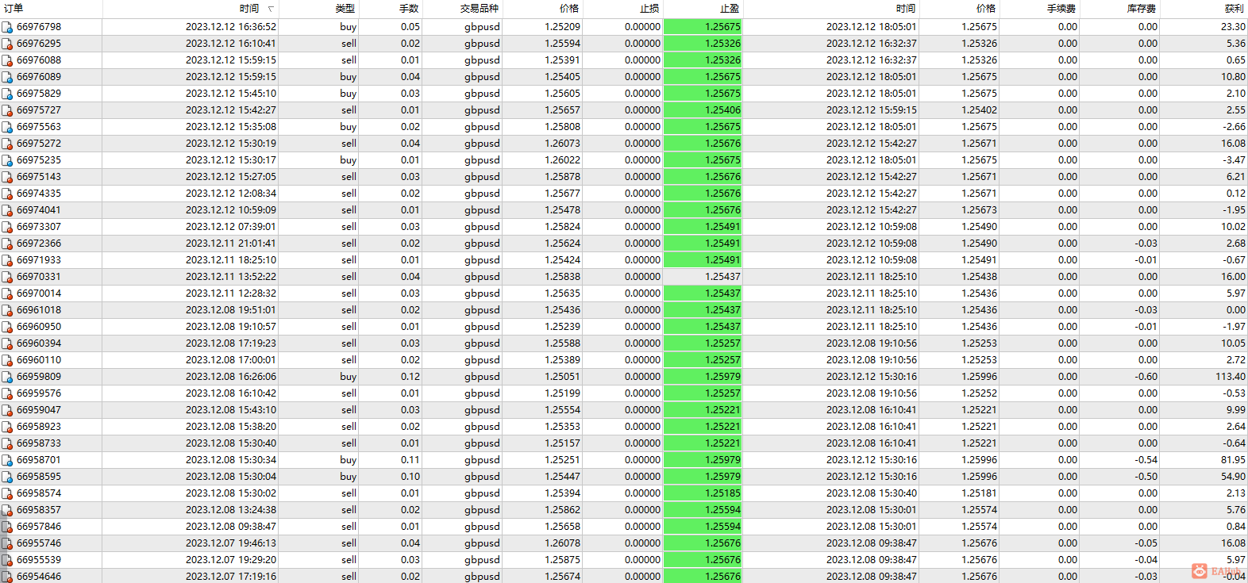Select swap value -0.60
Screen dimensions: 1248x583
(x=1146, y=377)
